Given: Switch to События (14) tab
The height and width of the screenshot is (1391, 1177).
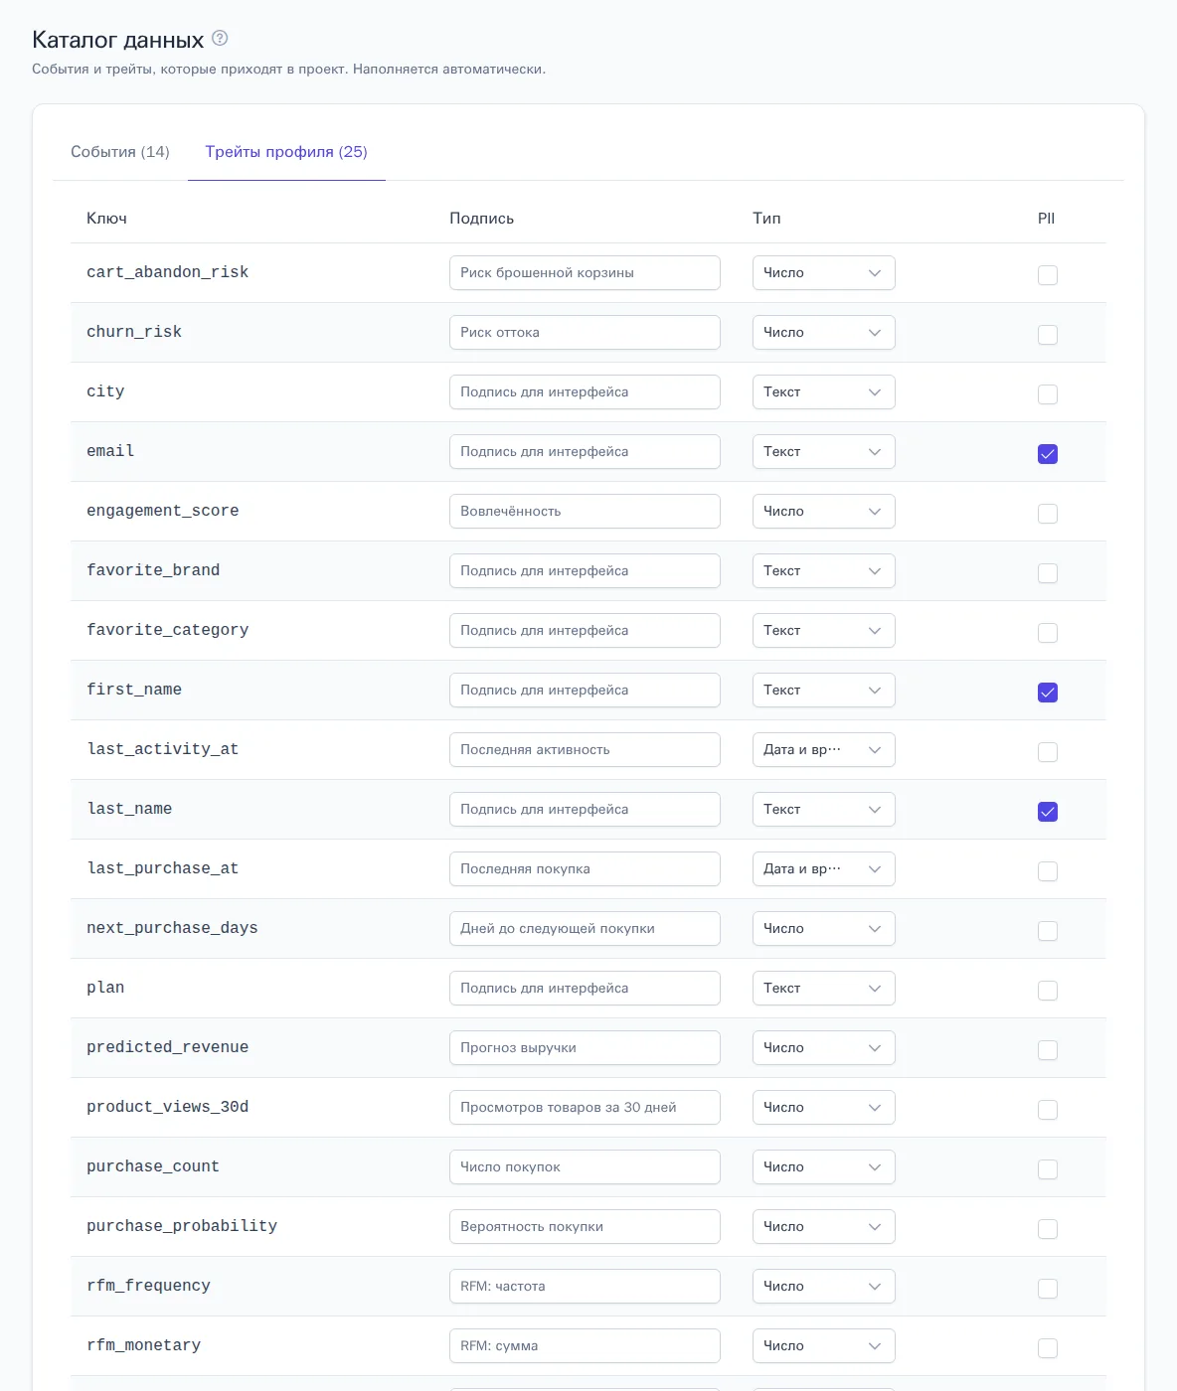Looking at the screenshot, I should point(120,152).
